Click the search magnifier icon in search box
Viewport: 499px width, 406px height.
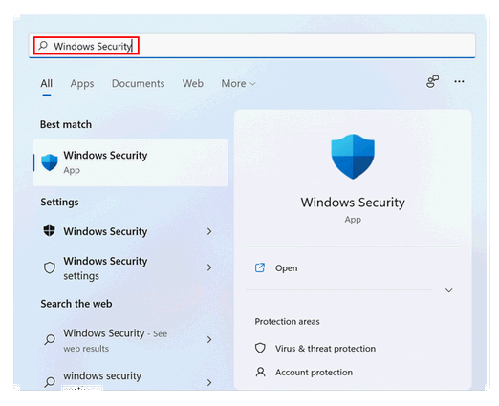point(43,46)
